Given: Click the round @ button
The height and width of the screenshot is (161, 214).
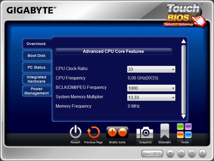Looking at the screenshot, I should tap(192, 153).
